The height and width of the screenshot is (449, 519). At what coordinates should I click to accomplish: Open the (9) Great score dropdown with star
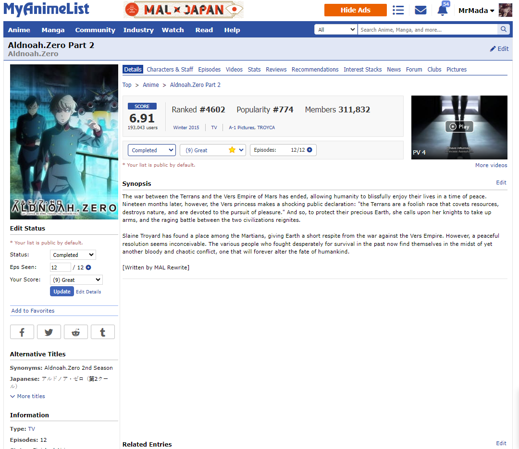(x=213, y=150)
